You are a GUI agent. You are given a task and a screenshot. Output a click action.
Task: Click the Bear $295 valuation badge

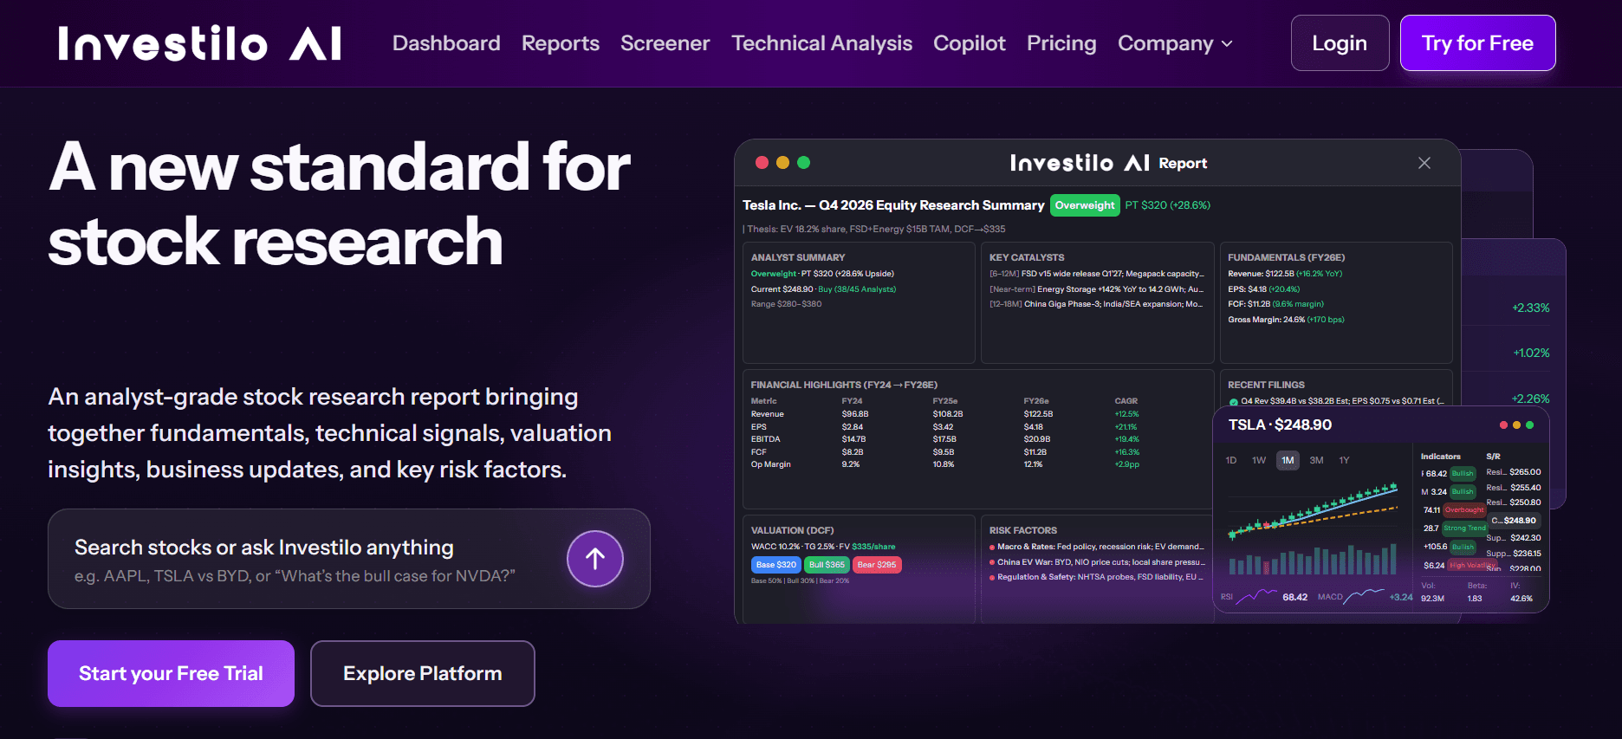tap(877, 565)
